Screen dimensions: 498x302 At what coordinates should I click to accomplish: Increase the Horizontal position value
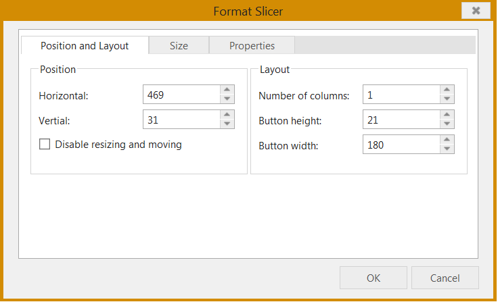click(227, 90)
